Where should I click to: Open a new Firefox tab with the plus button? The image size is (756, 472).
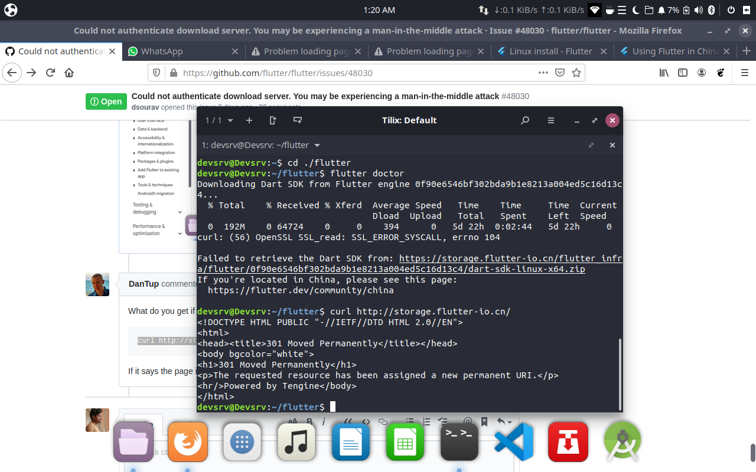[746, 51]
